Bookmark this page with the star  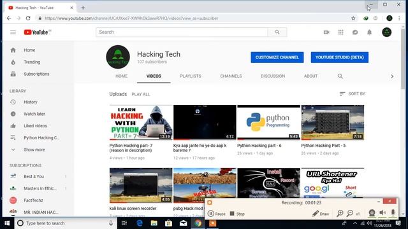(x=353, y=18)
